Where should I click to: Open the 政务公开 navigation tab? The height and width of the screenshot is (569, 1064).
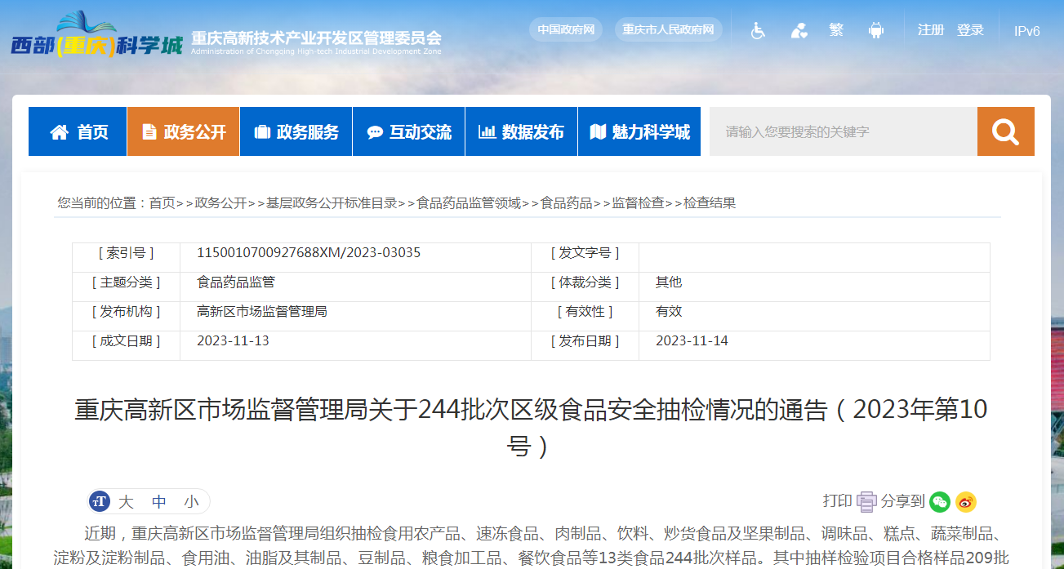click(184, 131)
